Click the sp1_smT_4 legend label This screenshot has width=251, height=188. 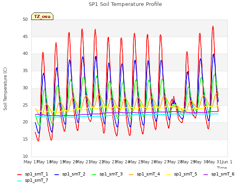(x=148, y=174)
